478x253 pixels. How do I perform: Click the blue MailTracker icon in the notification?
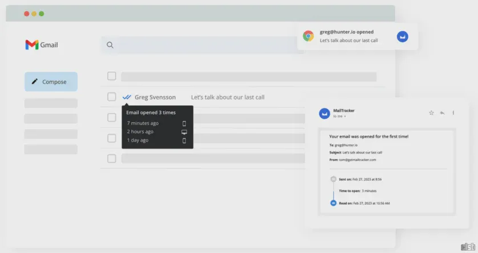[402, 36]
